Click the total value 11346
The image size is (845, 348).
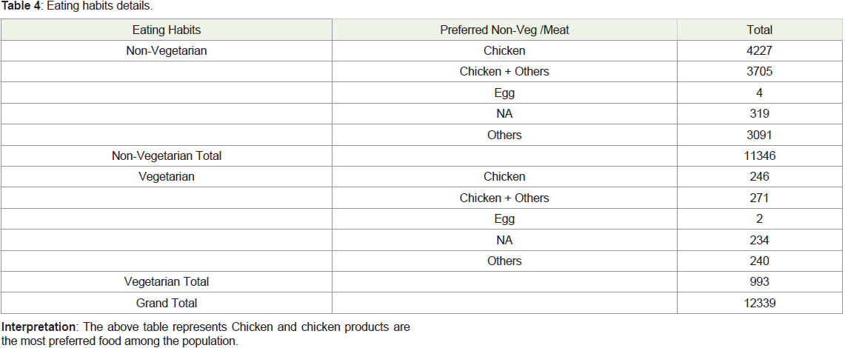click(759, 155)
